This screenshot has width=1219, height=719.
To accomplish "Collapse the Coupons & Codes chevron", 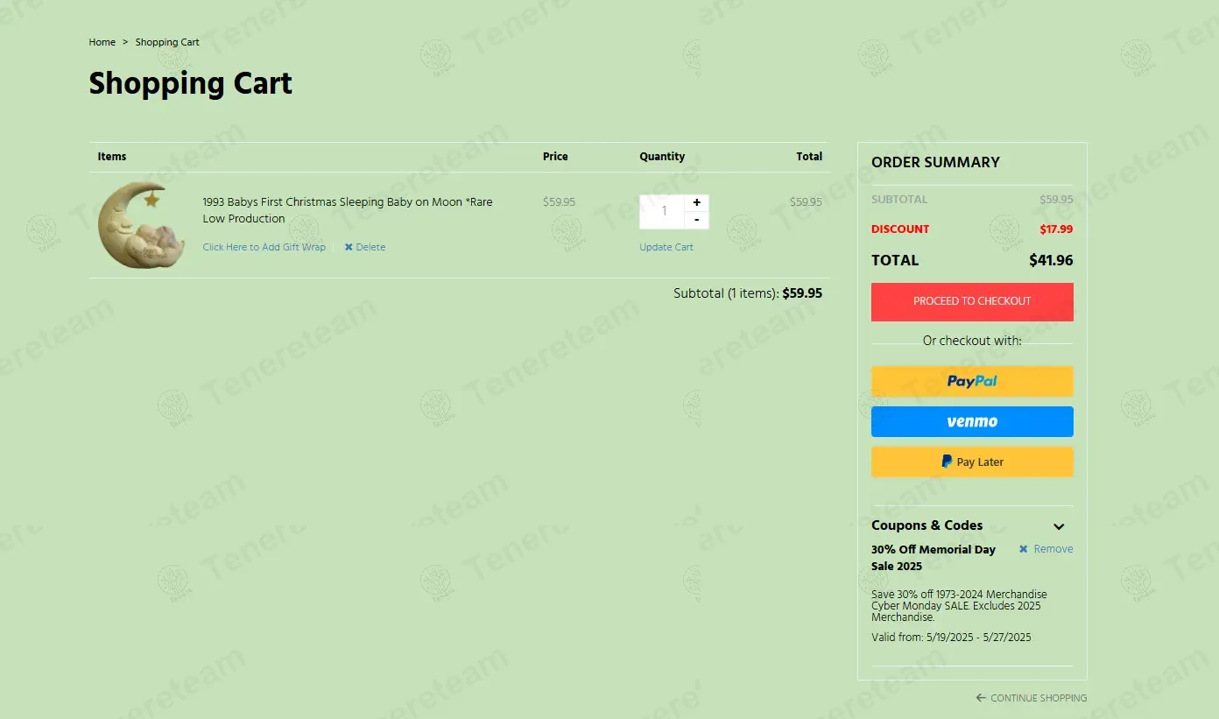I will pyautogui.click(x=1059, y=526).
